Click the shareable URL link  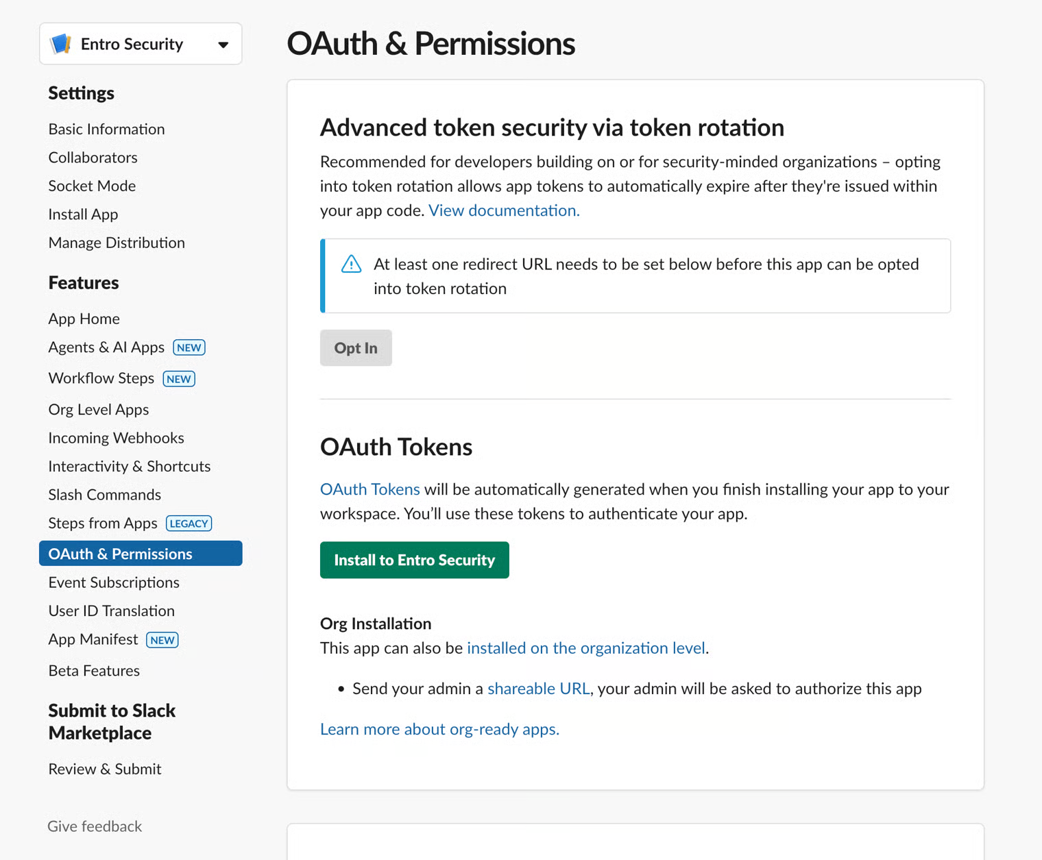pos(538,689)
